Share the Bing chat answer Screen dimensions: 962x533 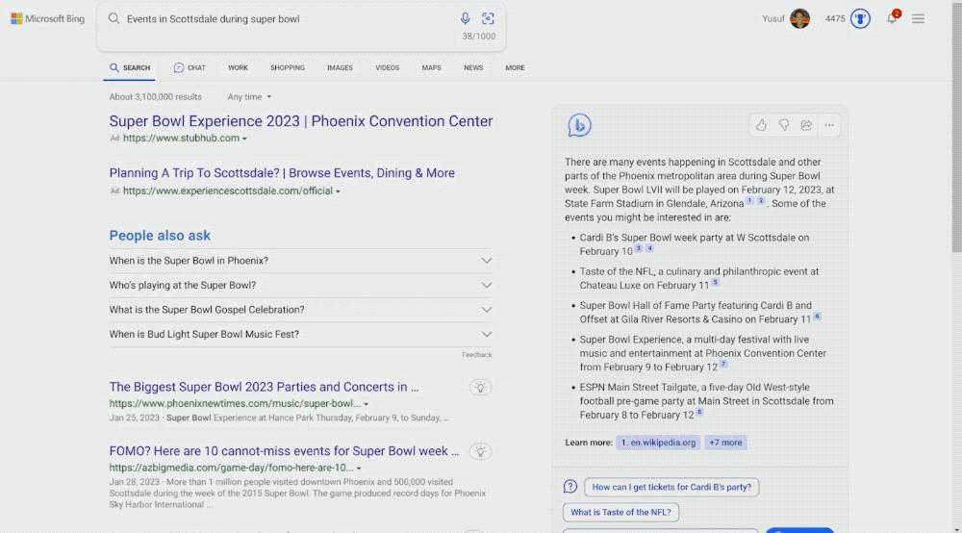(806, 125)
